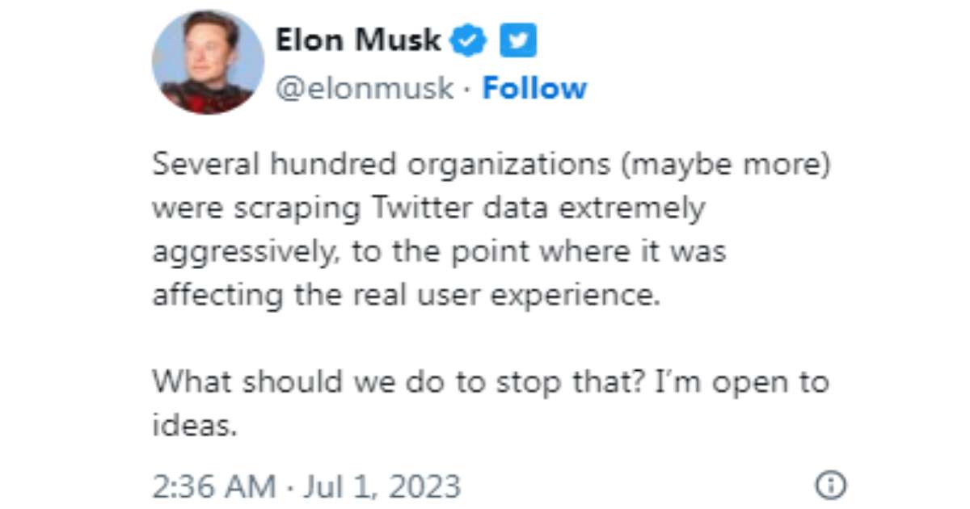Click the Jul 1, 2023 date

point(376,486)
